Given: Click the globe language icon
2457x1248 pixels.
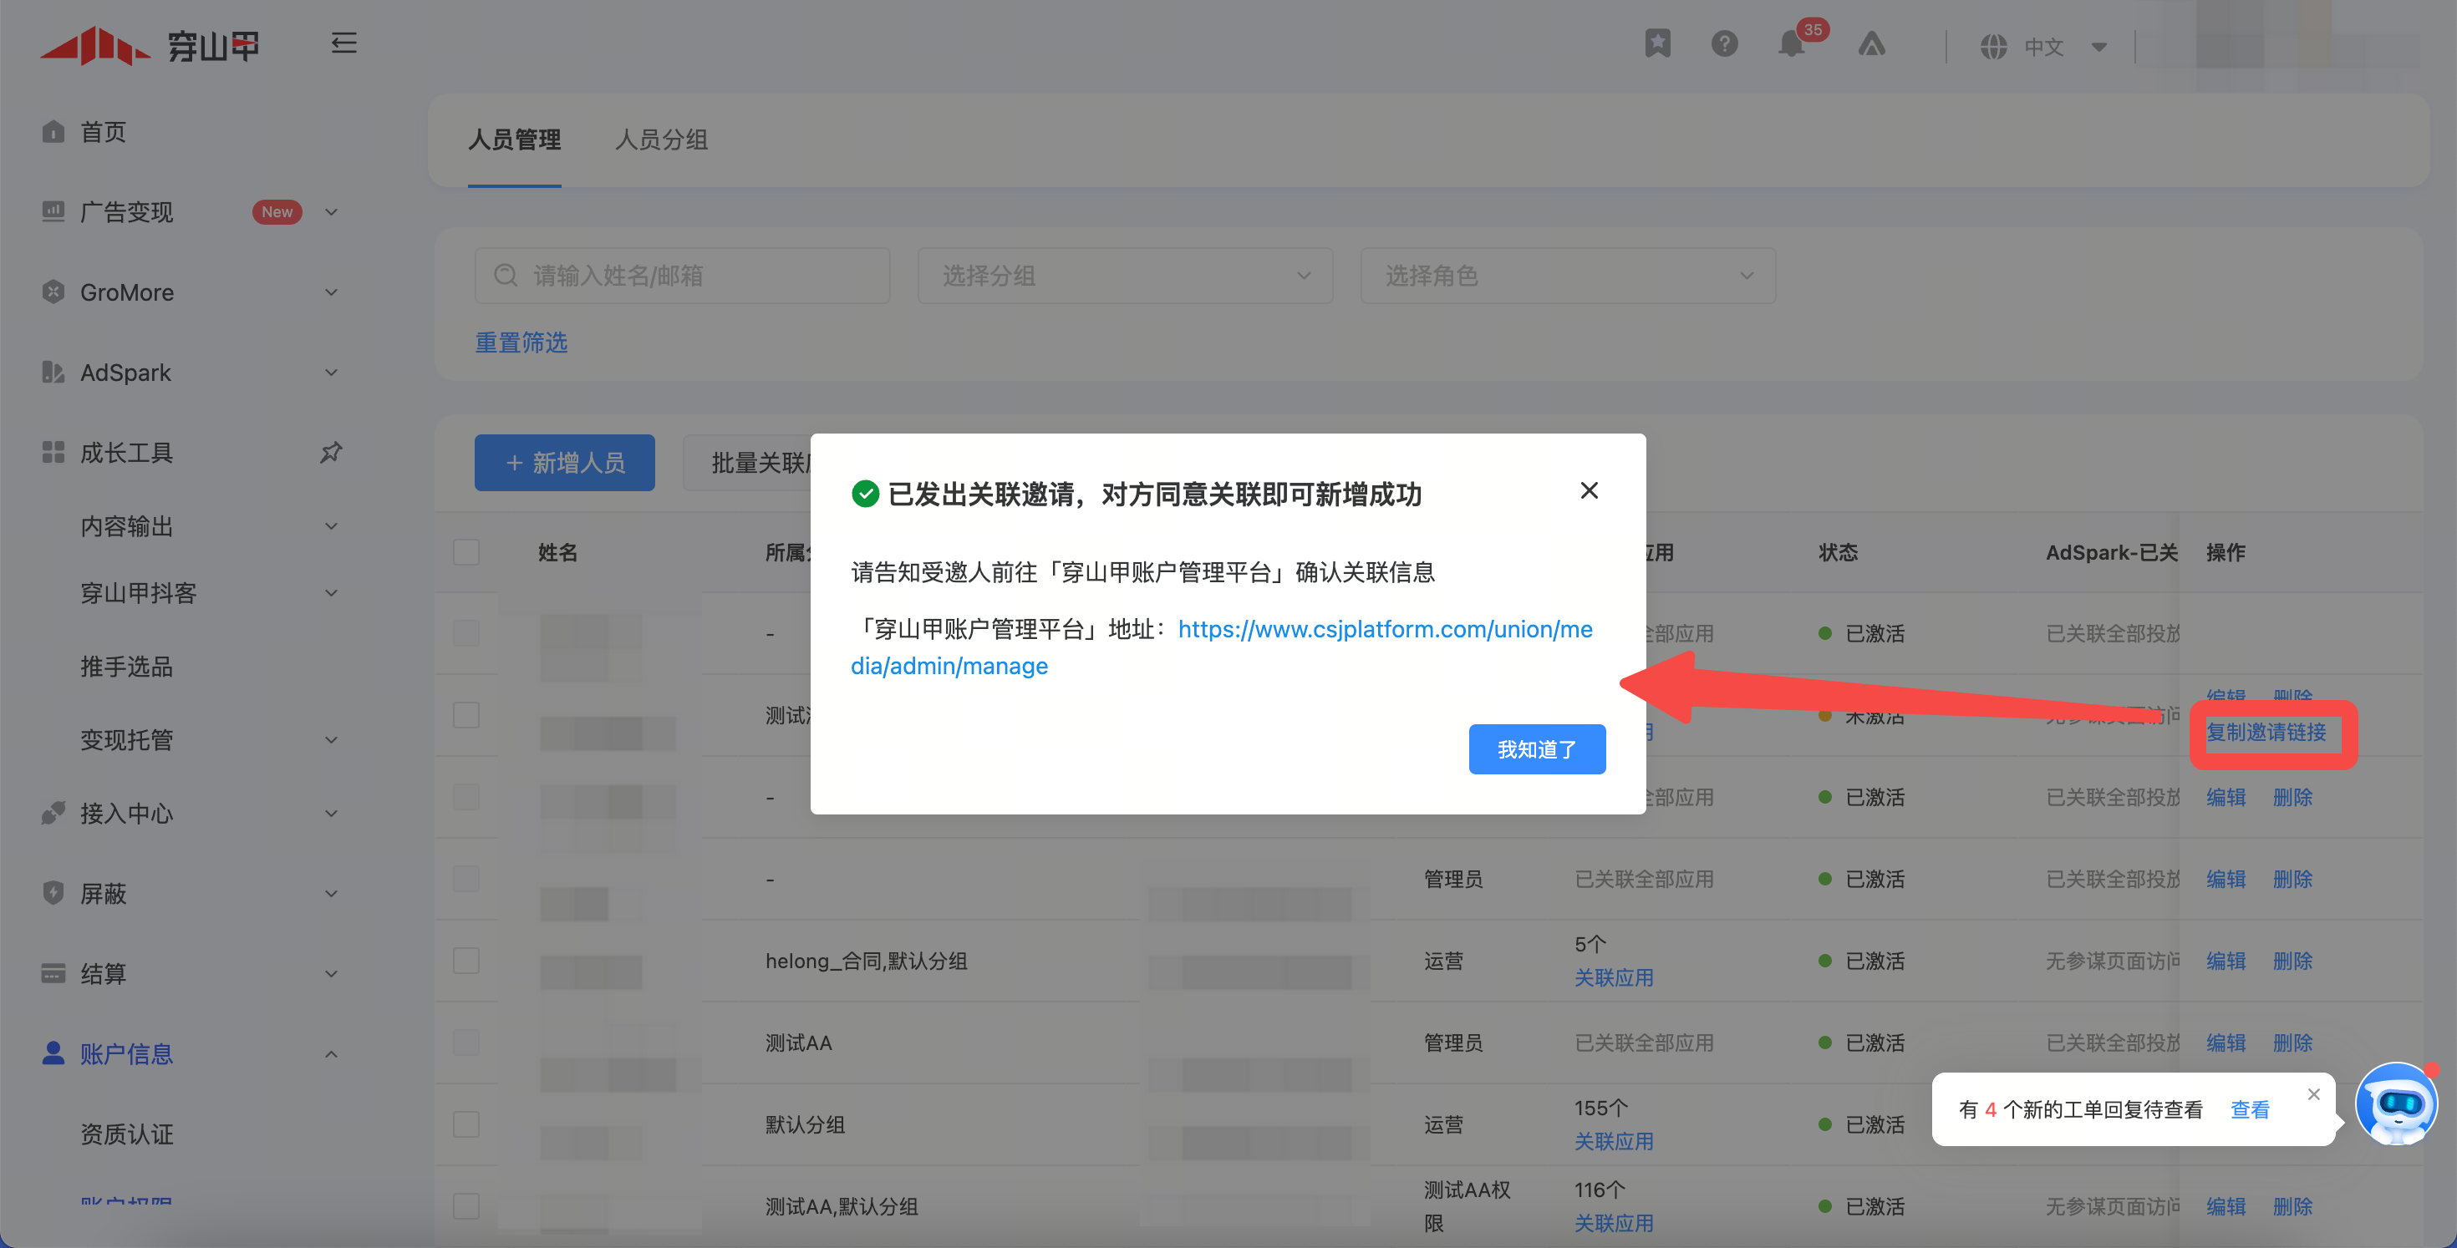Looking at the screenshot, I should pyautogui.click(x=1993, y=47).
